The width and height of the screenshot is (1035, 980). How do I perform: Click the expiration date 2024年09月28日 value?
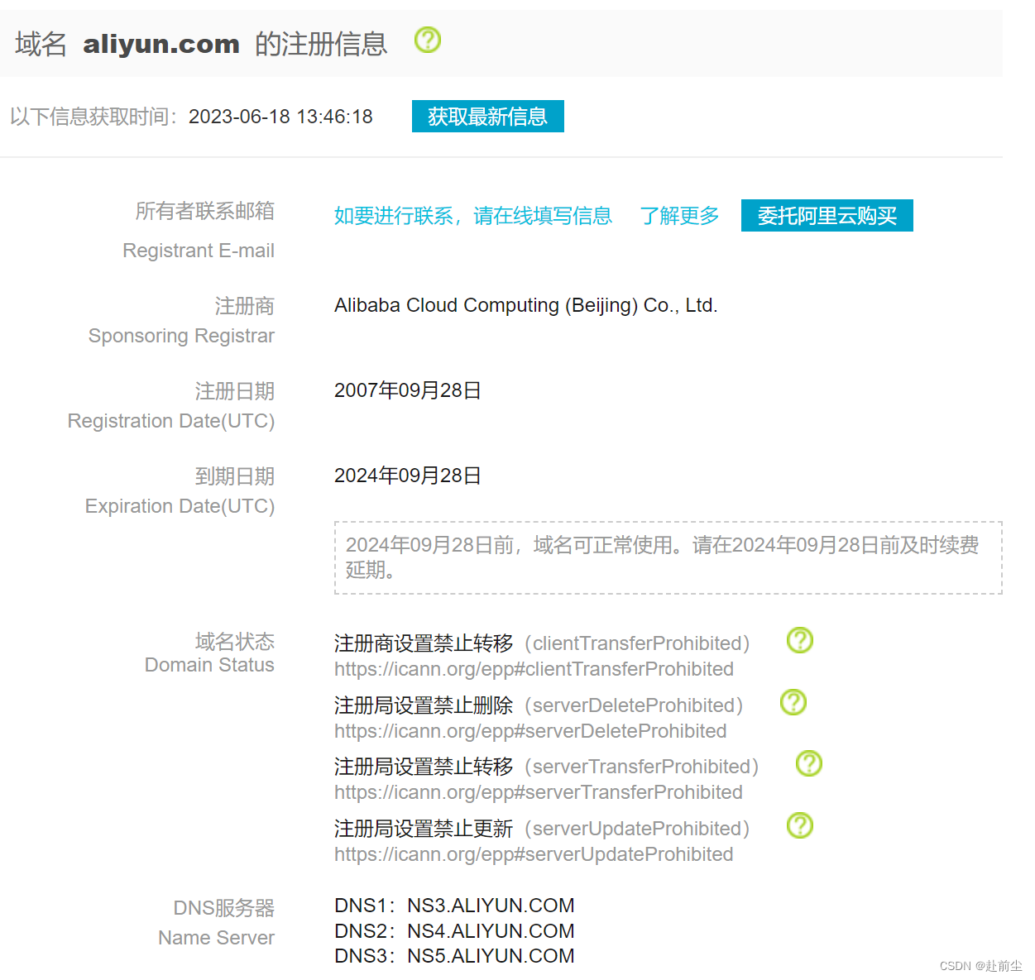[408, 476]
